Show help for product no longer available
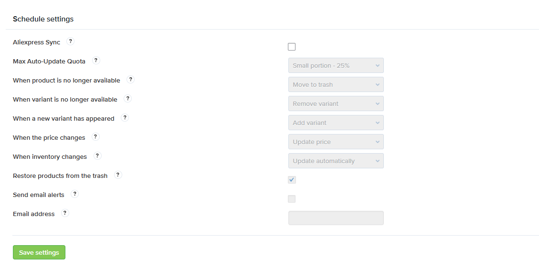 (x=130, y=80)
